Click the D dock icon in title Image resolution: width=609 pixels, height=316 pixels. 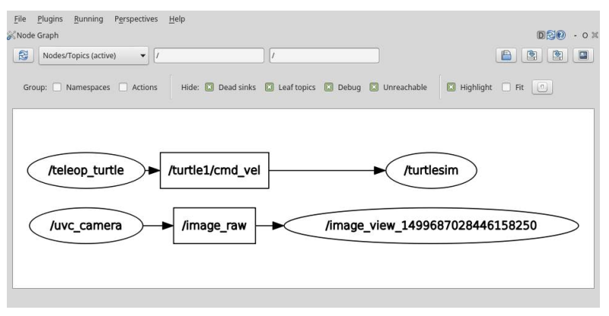pyautogui.click(x=541, y=36)
